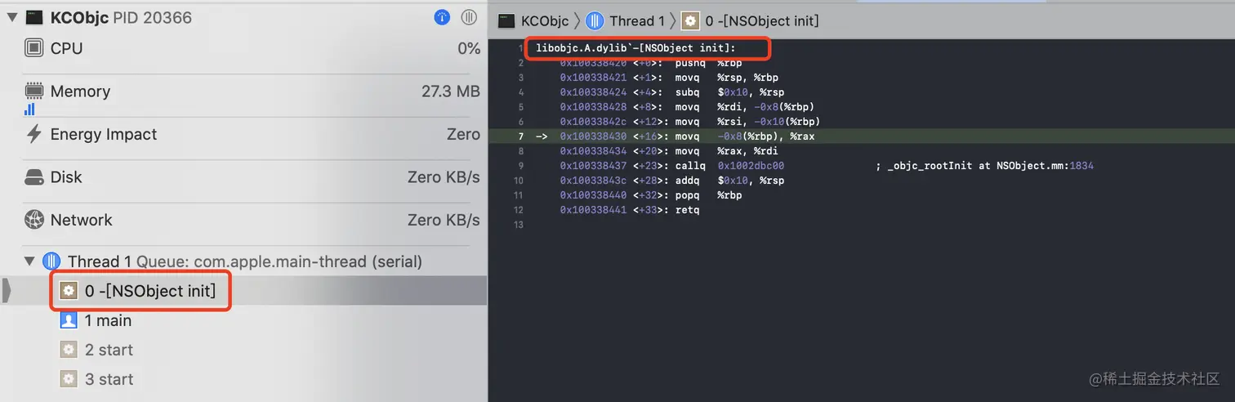Click the gear icon of frame 3 start
Viewport: 1235px width, 402px height.
point(69,379)
